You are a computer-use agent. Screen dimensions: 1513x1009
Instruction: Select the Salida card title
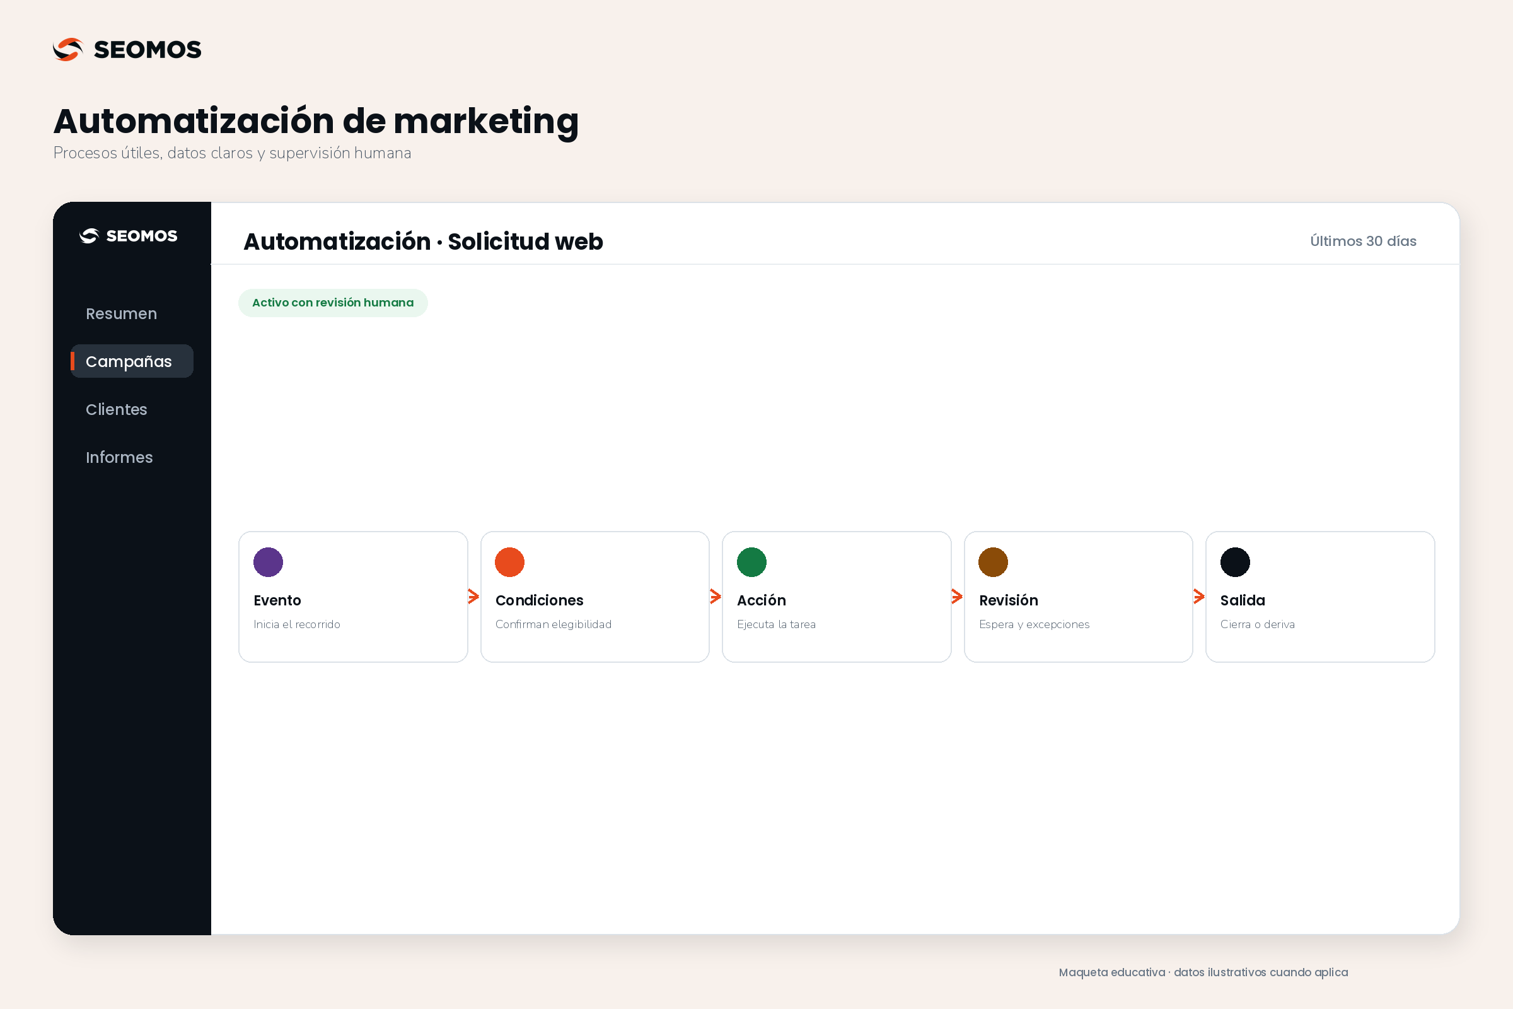coord(1243,600)
